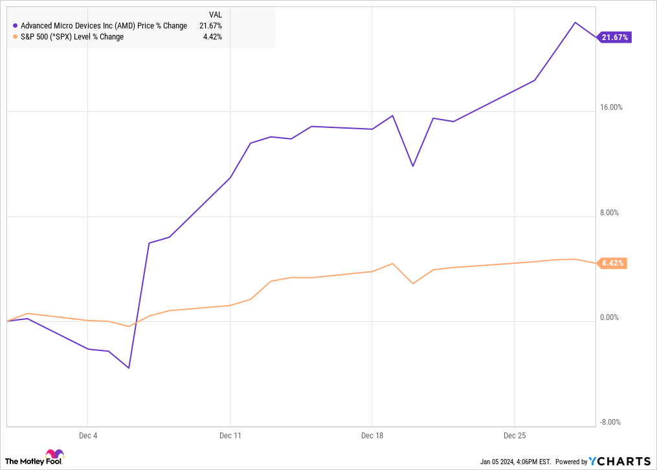Click the Jan 05 2024 timestamp text

[x=515, y=462]
